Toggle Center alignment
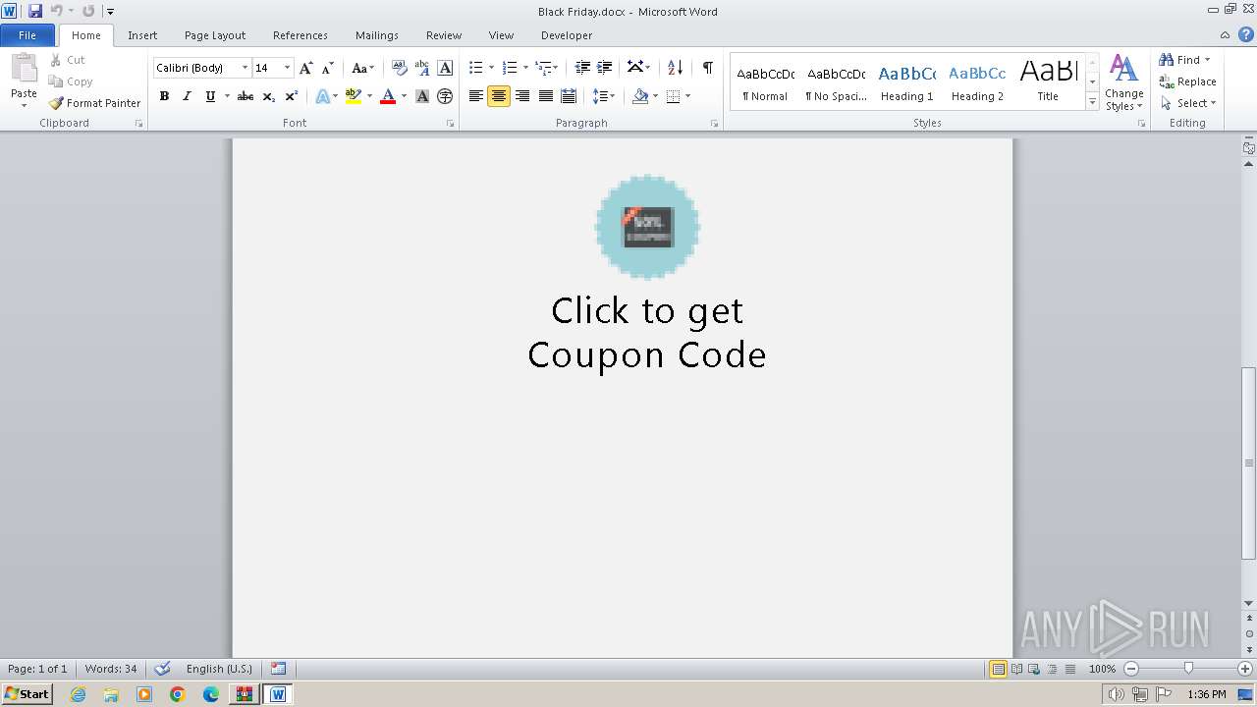 click(499, 96)
